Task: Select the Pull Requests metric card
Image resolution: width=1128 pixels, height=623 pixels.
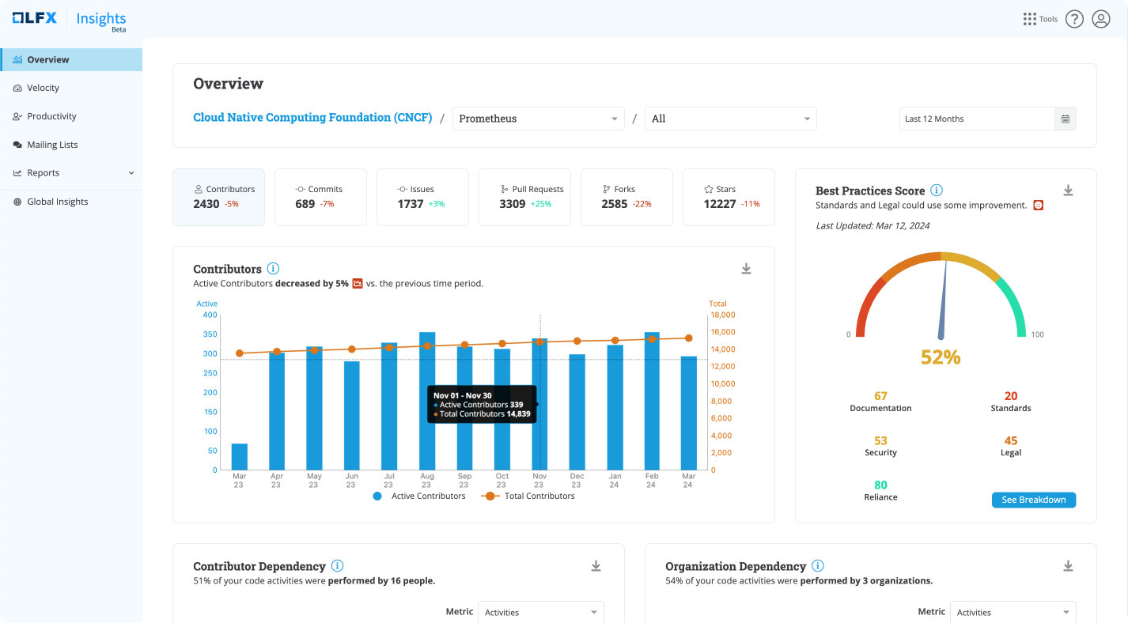Action: click(524, 197)
